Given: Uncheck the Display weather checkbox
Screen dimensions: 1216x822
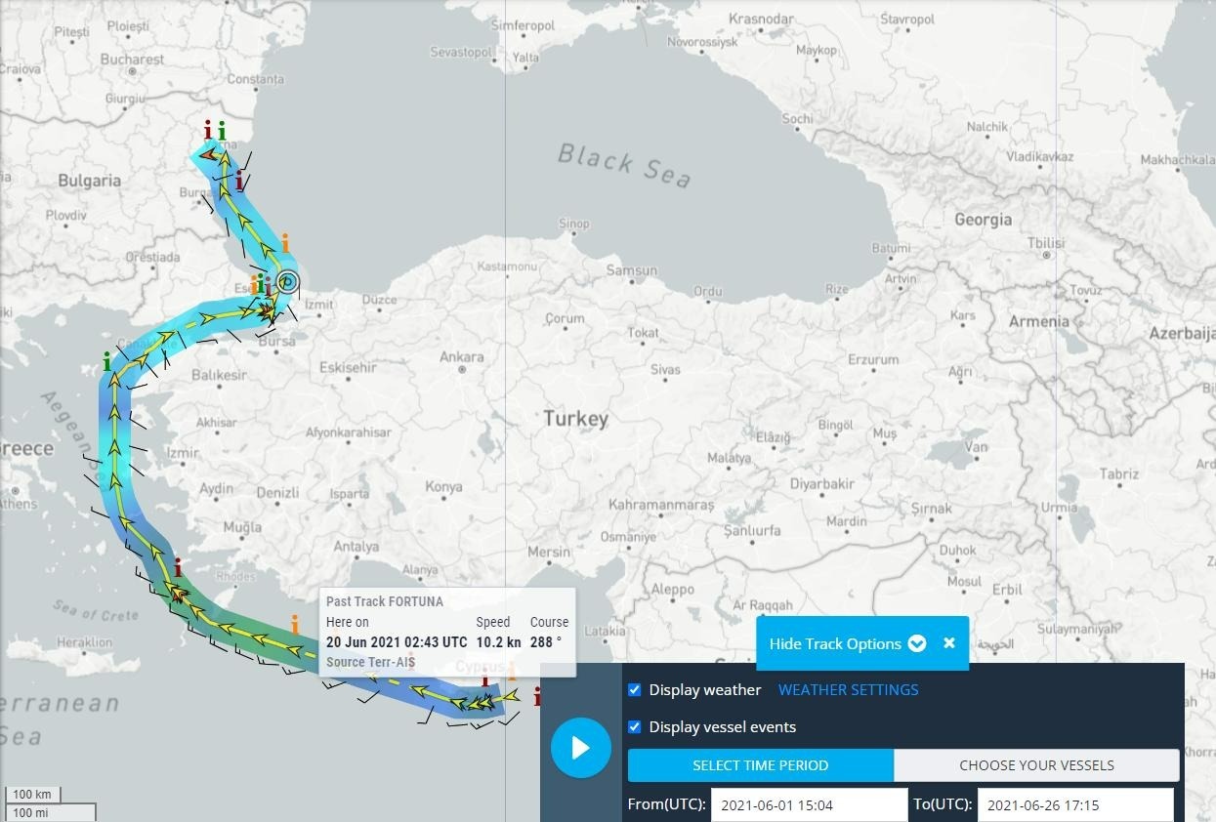Looking at the screenshot, I should tap(635, 690).
